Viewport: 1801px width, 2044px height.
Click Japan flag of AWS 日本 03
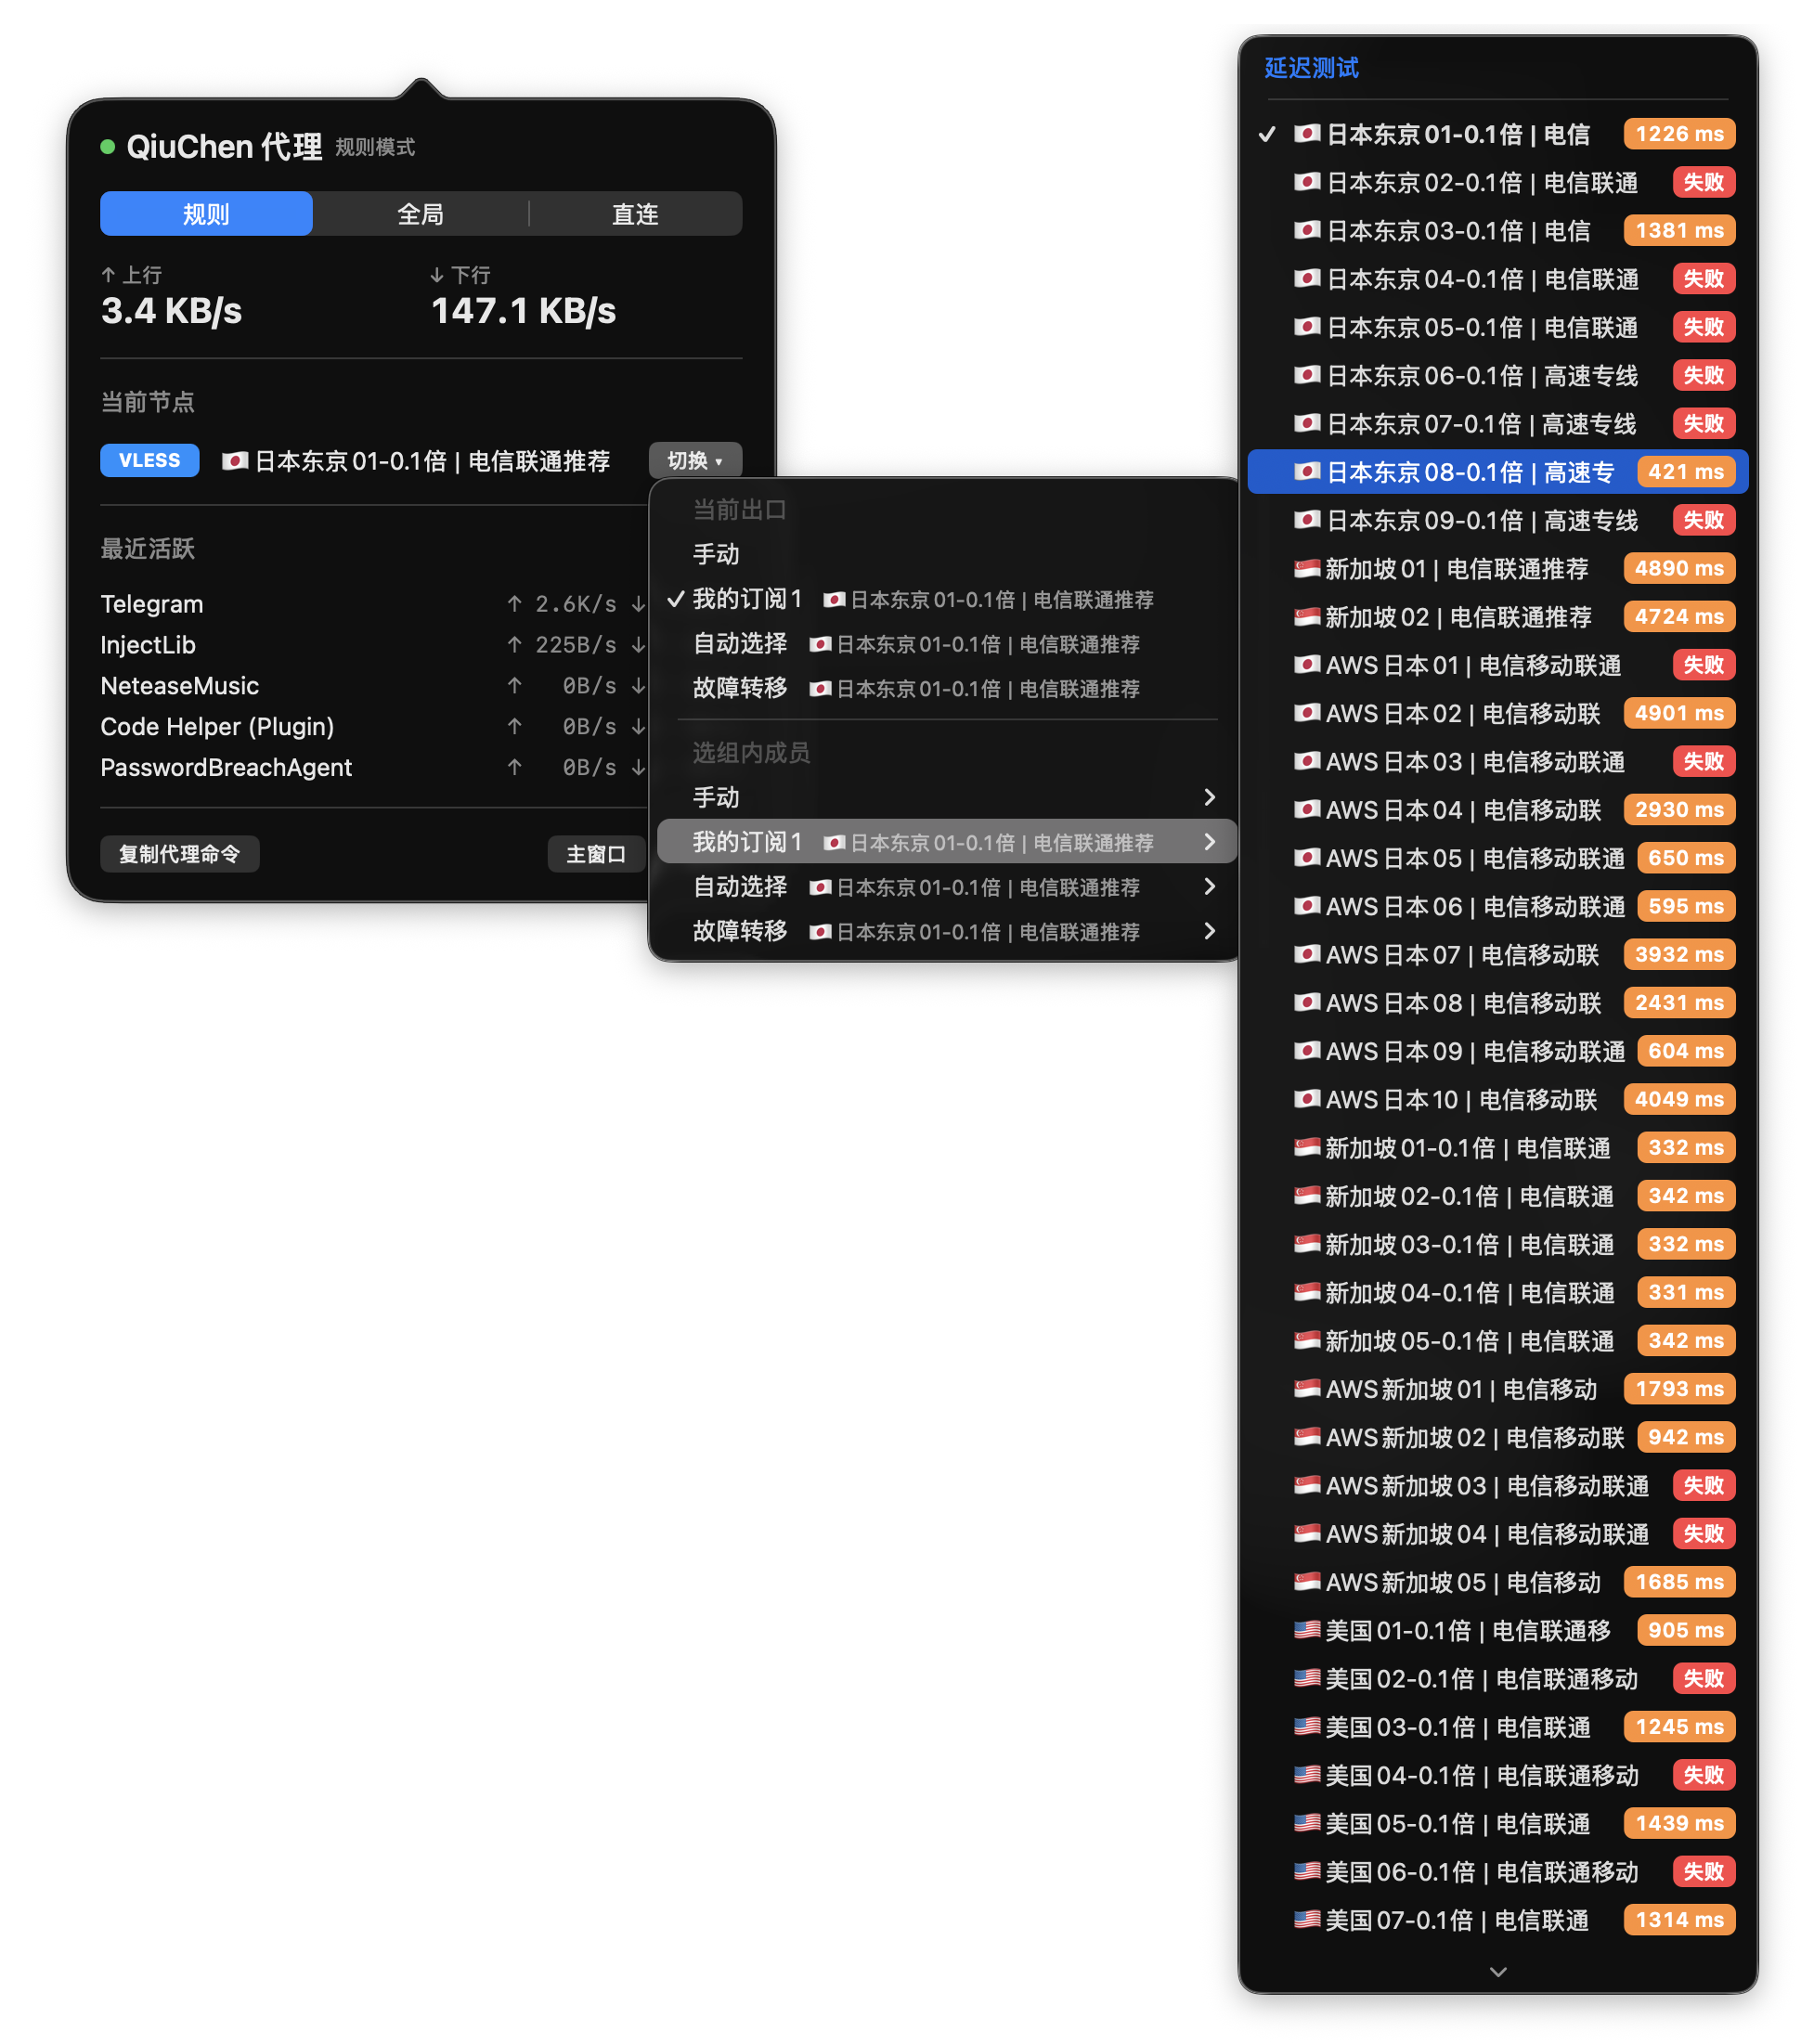[x=1307, y=761]
